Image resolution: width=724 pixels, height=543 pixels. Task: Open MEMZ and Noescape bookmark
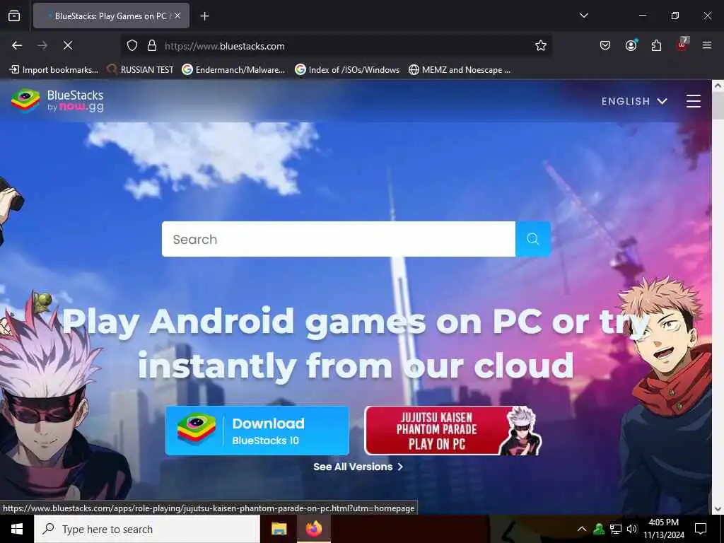(460, 70)
